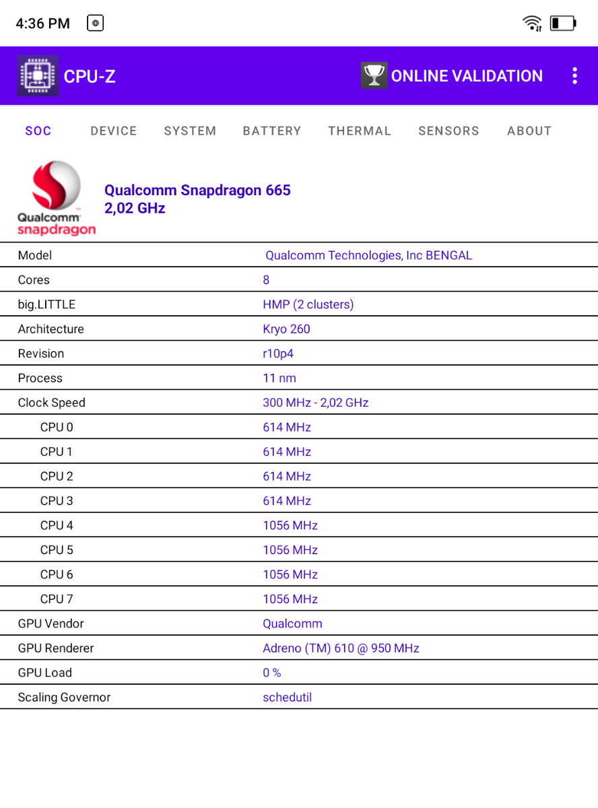The image size is (598, 808).
Task: Switch to the DEVICE tab
Action: click(x=114, y=131)
